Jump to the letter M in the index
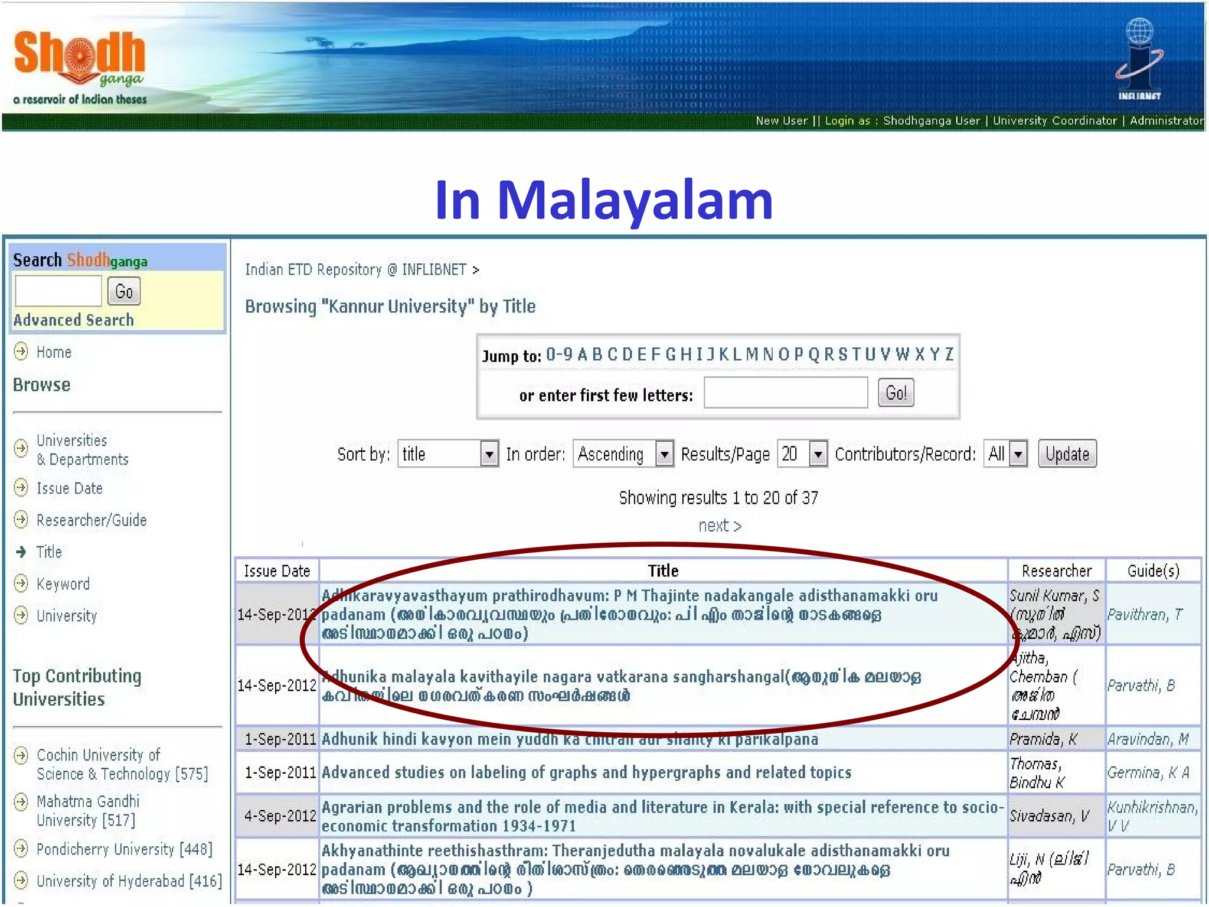1209x907 pixels. click(x=751, y=354)
